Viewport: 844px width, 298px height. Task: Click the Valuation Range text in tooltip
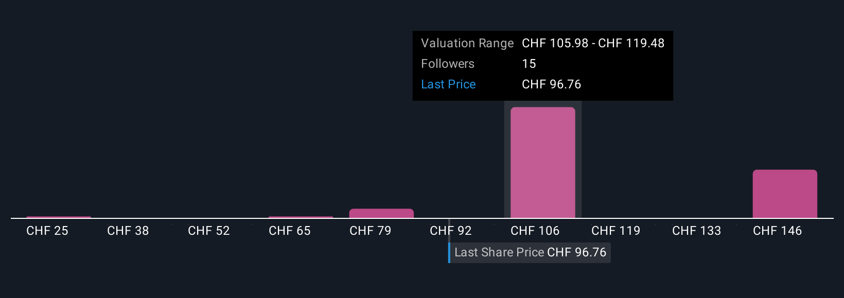pos(467,43)
